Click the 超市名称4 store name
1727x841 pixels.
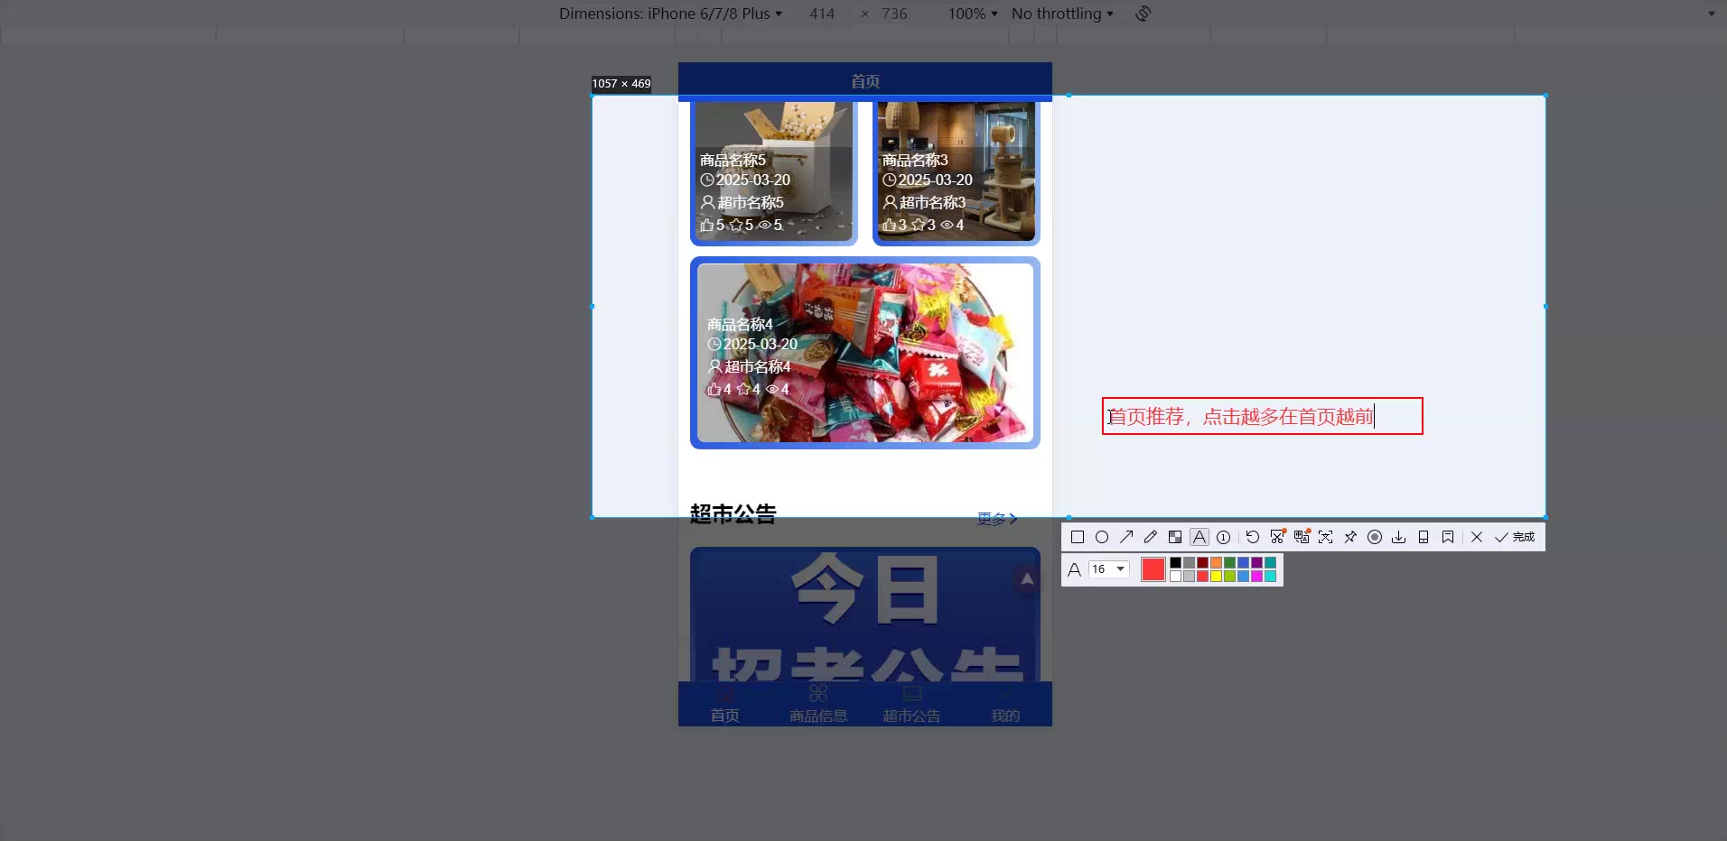tap(758, 366)
